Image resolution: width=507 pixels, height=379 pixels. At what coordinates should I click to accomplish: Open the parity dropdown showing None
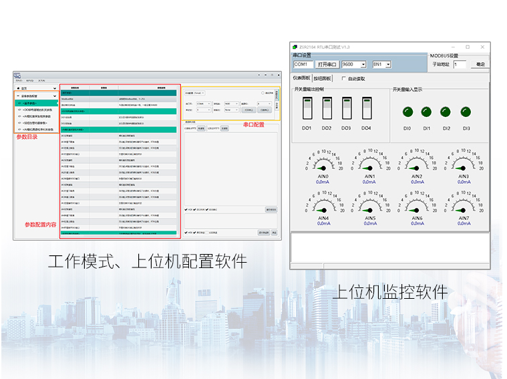[232, 110]
